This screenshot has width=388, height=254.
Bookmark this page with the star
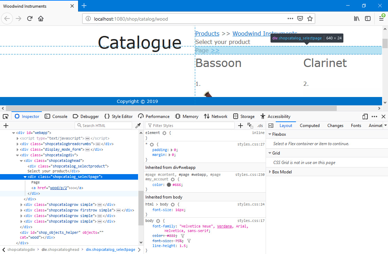point(310,18)
